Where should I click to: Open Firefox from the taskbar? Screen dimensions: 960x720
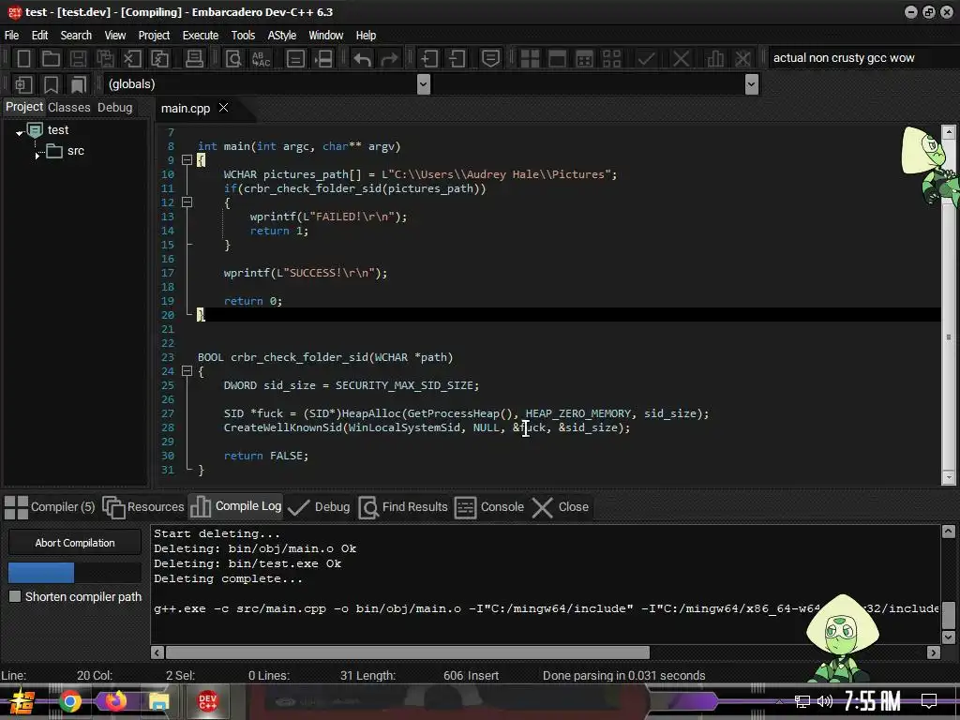click(115, 701)
